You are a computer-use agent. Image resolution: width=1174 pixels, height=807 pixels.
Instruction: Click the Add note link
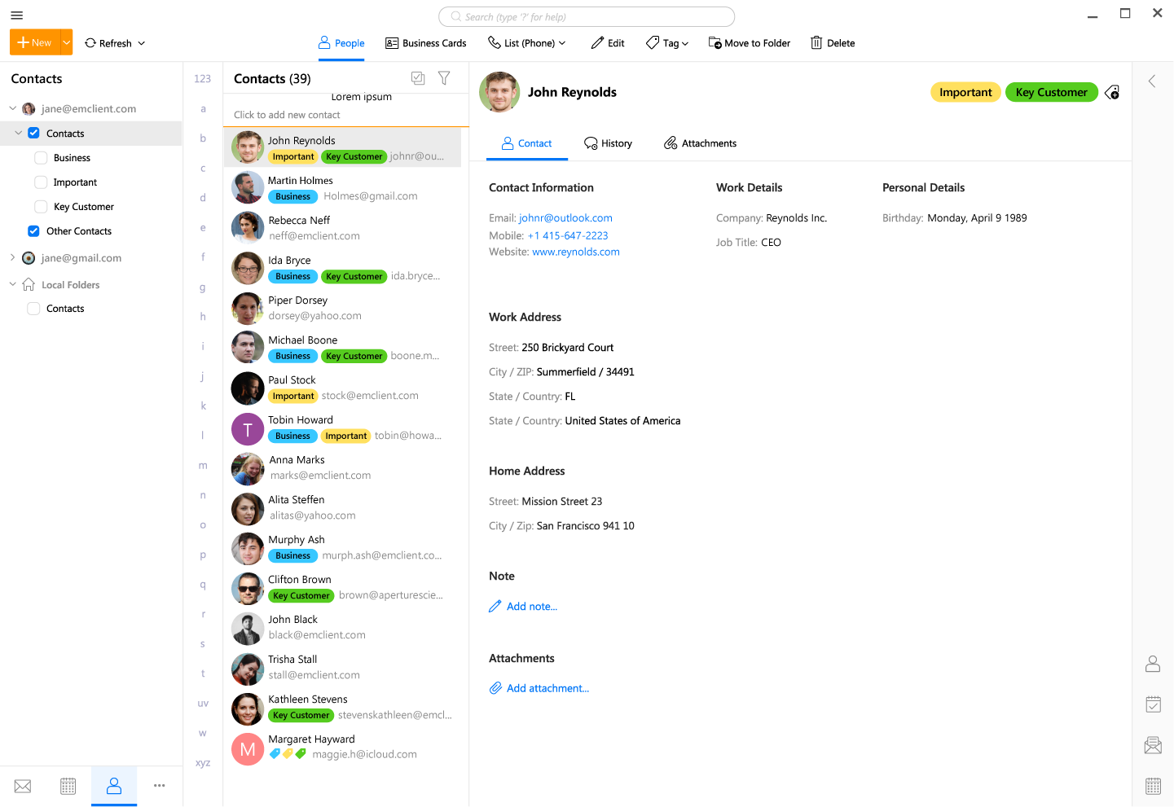coord(531,607)
